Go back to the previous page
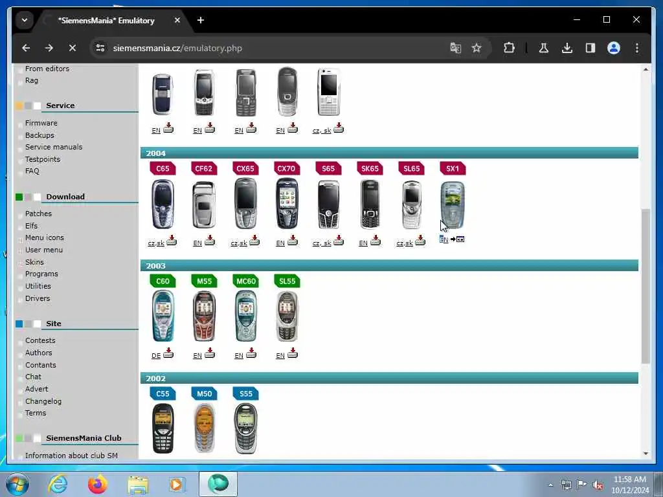 tap(26, 48)
